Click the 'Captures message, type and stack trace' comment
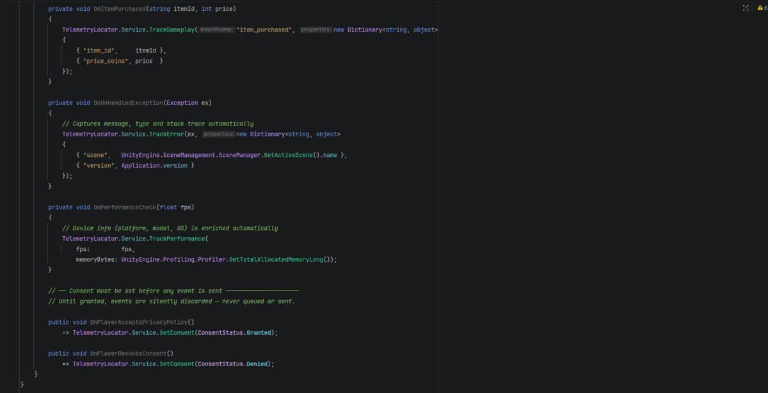The image size is (768, 393). (x=157, y=124)
